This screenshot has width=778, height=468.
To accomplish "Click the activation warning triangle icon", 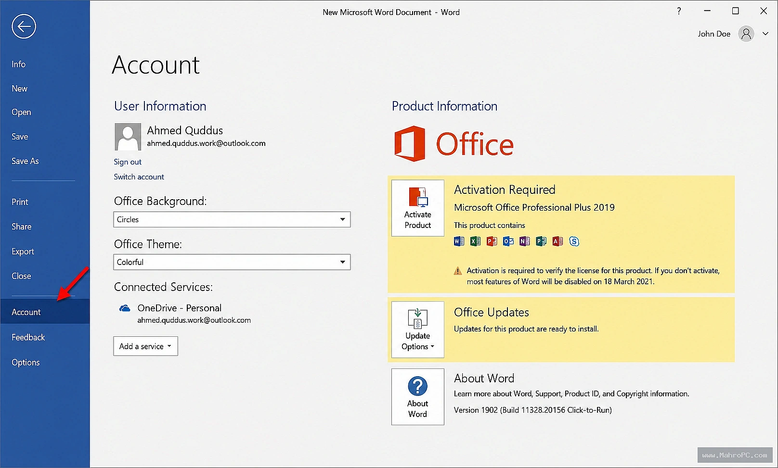I will (458, 271).
